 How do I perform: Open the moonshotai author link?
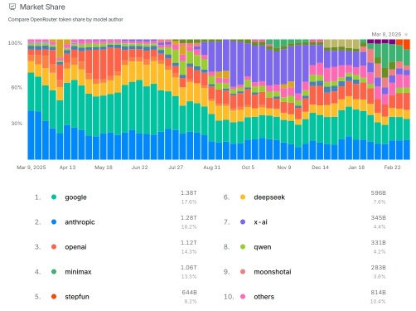[x=273, y=272]
